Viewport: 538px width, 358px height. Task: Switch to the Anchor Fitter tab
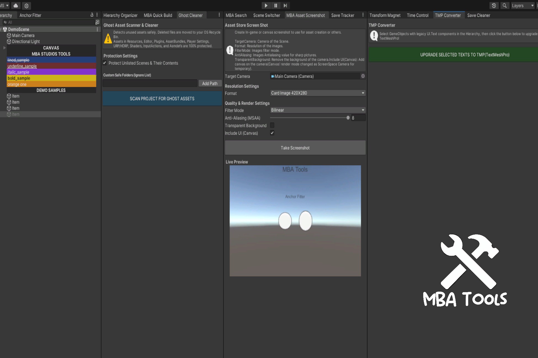point(30,15)
